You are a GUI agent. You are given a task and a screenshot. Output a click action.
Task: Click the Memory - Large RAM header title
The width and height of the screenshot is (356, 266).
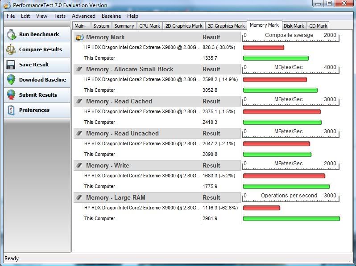pyautogui.click(x=116, y=197)
